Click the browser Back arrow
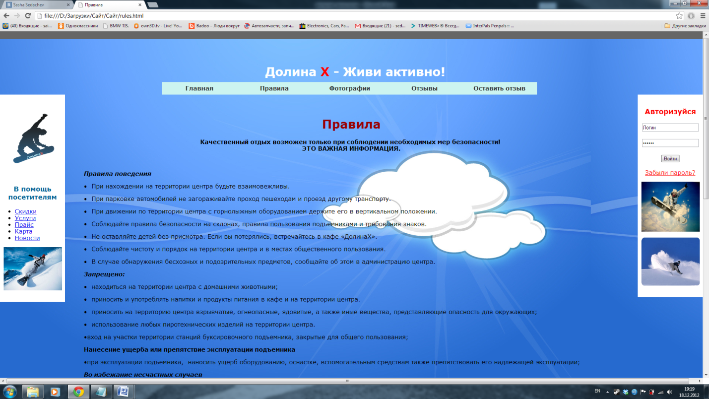Image resolution: width=709 pixels, height=399 pixels. 6,16
